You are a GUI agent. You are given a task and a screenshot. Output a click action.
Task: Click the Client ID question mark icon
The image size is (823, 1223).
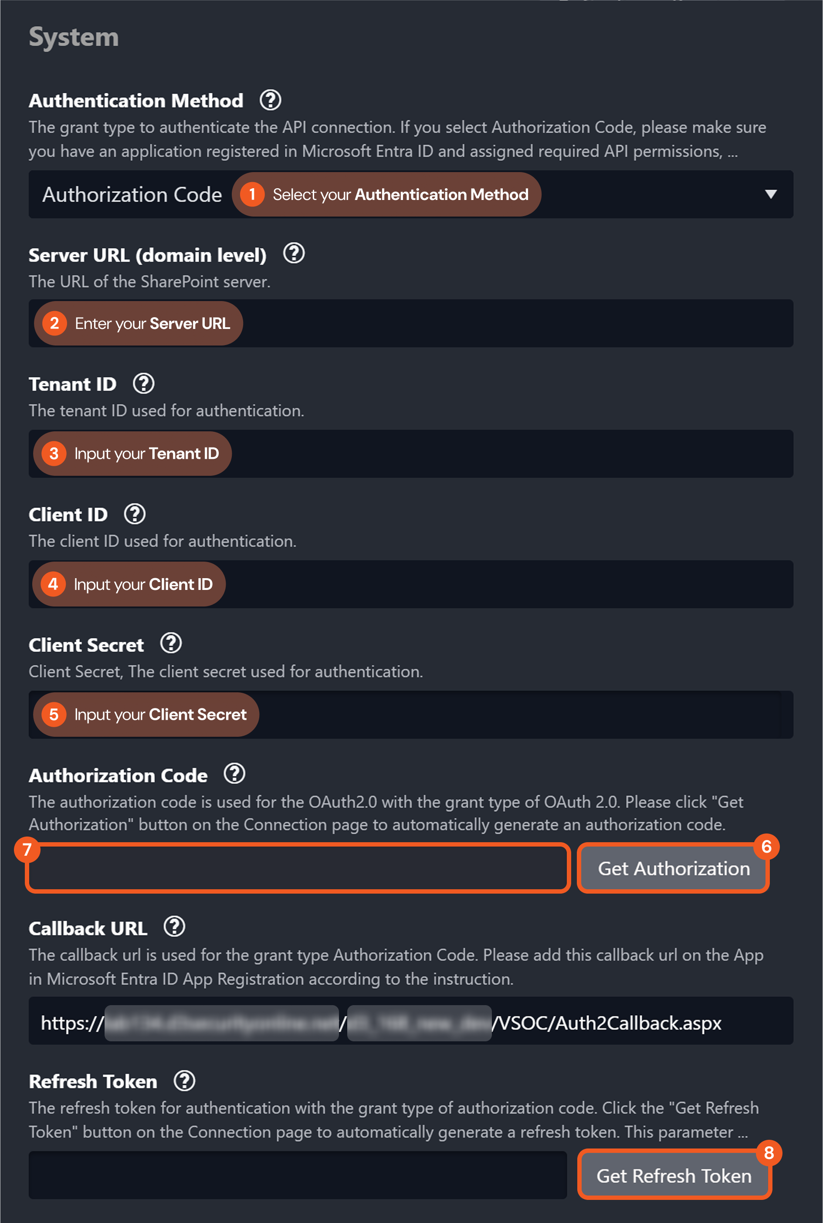(135, 514)
